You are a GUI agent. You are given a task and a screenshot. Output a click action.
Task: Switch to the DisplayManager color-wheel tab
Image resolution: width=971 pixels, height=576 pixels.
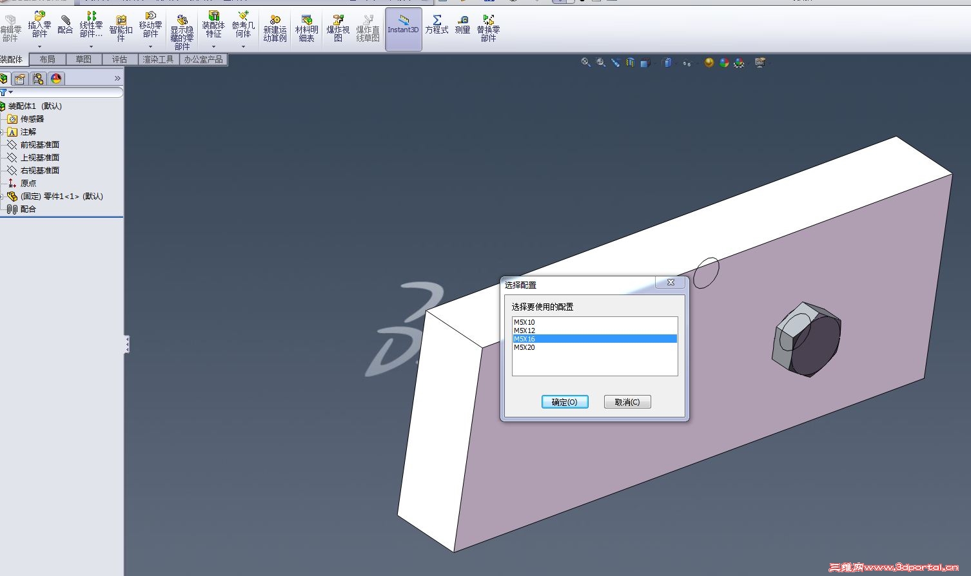click(56, 79)
